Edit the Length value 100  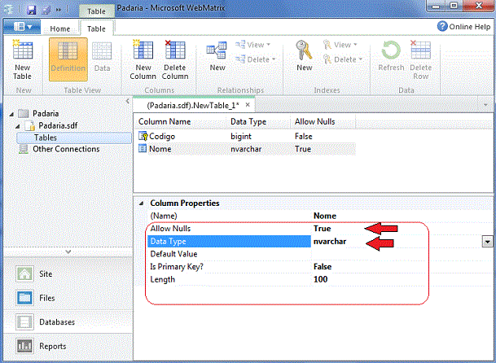coord(320,279)
